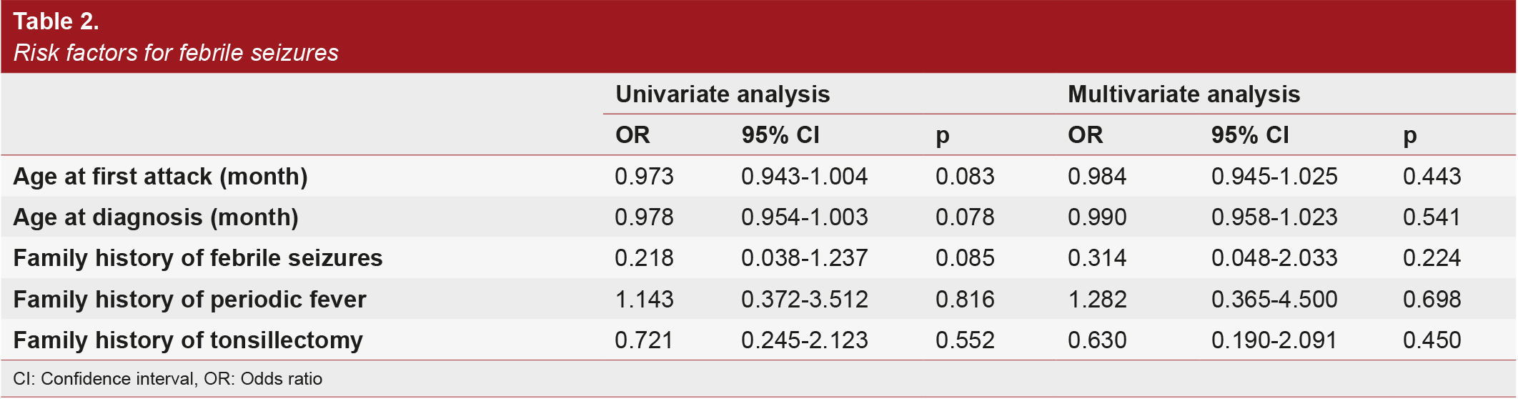Select the "Multivariate analysis" column group header

point(1184,94)
